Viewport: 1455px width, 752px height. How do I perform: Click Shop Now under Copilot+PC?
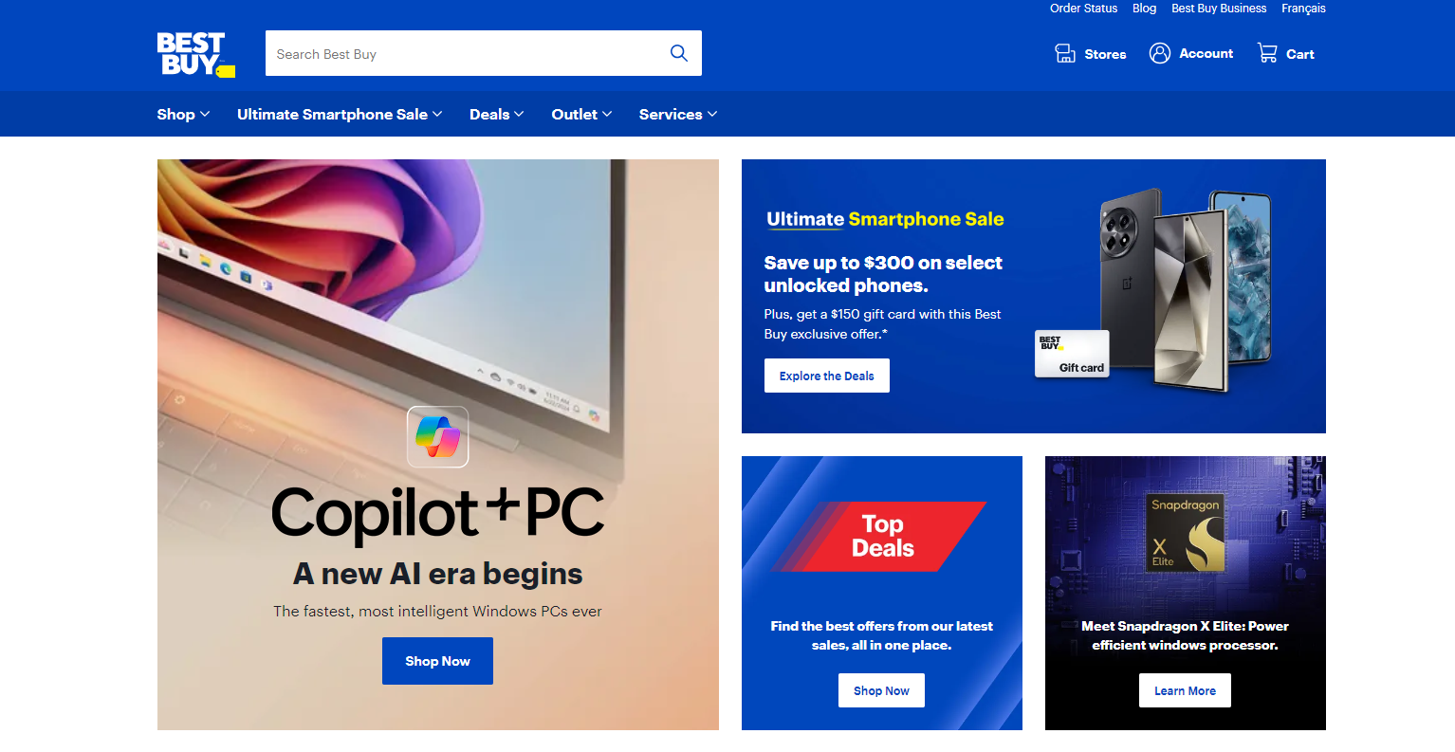437,661
